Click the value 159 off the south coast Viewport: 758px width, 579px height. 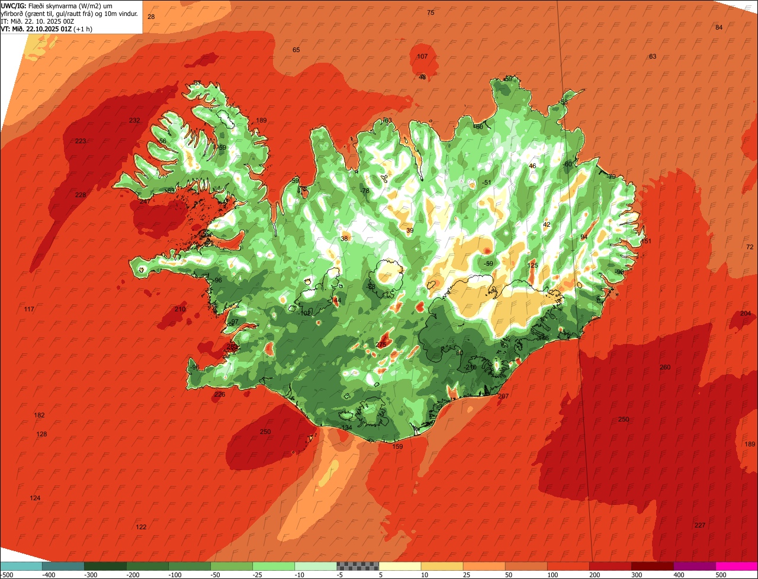(398, 446)
